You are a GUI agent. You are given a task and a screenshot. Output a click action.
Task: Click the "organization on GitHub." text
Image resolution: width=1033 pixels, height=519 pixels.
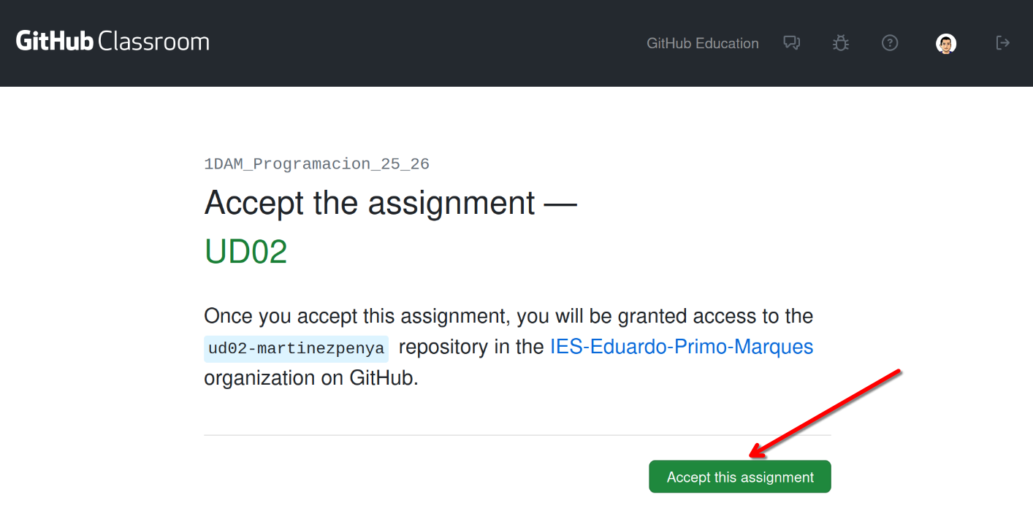click(310, 378)
